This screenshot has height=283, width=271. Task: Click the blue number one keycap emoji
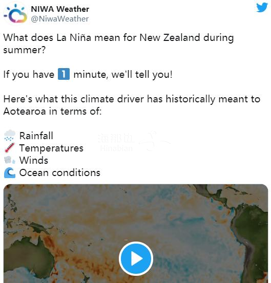point(64,74)
